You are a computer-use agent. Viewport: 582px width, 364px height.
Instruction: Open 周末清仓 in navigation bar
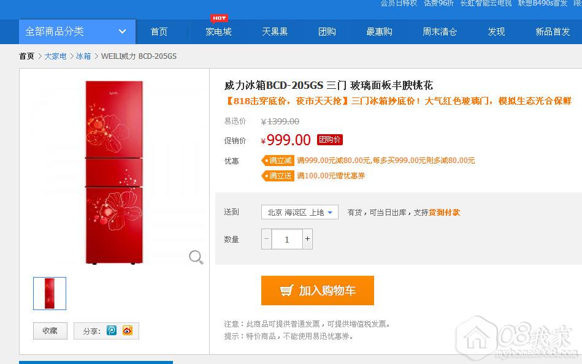click(x=440, y=31)
